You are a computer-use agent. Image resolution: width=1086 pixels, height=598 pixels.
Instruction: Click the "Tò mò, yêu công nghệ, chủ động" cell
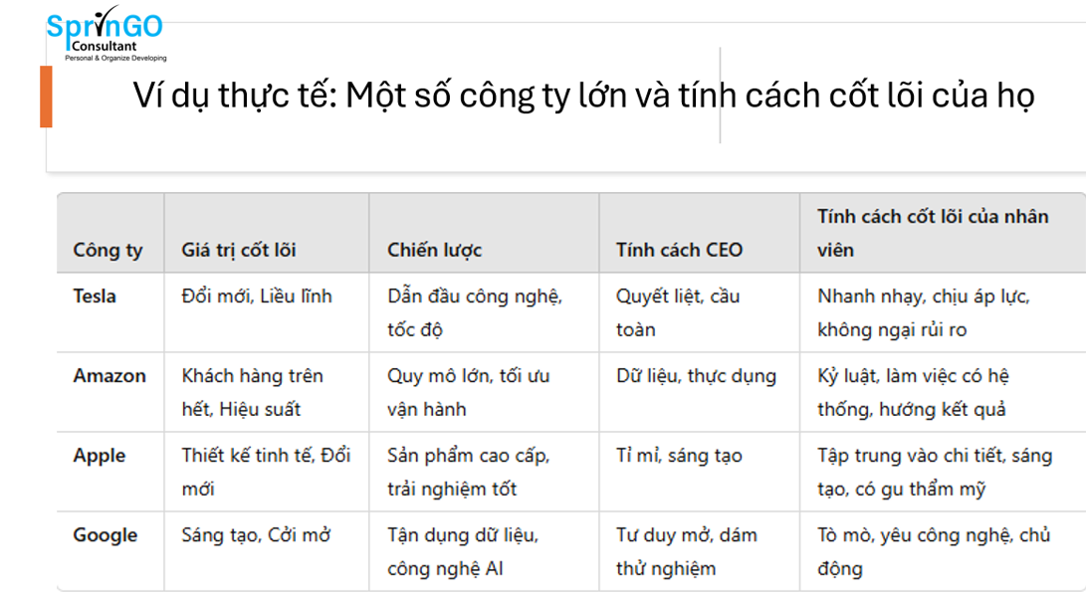pos(933,551)
